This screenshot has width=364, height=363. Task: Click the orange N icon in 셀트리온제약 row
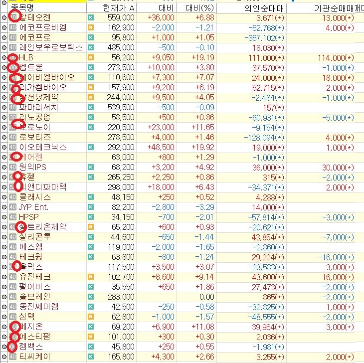pos(91,227)
